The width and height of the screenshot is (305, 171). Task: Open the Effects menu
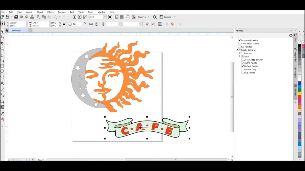50,12
